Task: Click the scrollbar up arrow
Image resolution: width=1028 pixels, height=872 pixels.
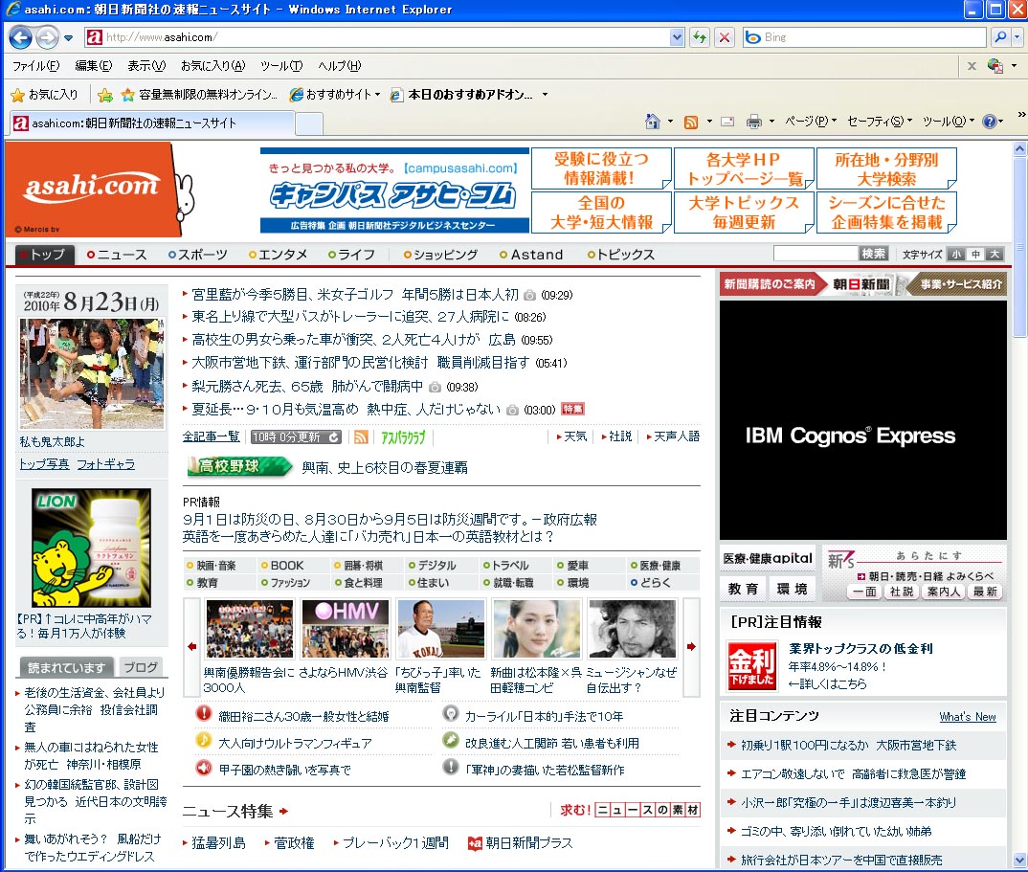Action: point(1019,148)
